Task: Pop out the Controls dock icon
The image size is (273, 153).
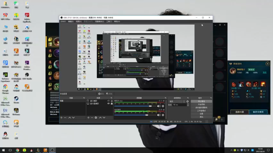Action: click(x=211, y=98)
